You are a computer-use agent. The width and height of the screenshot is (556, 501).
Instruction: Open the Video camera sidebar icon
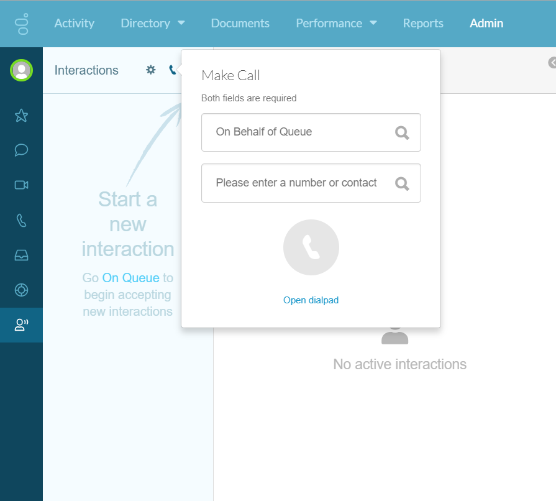tap(21, 185)
